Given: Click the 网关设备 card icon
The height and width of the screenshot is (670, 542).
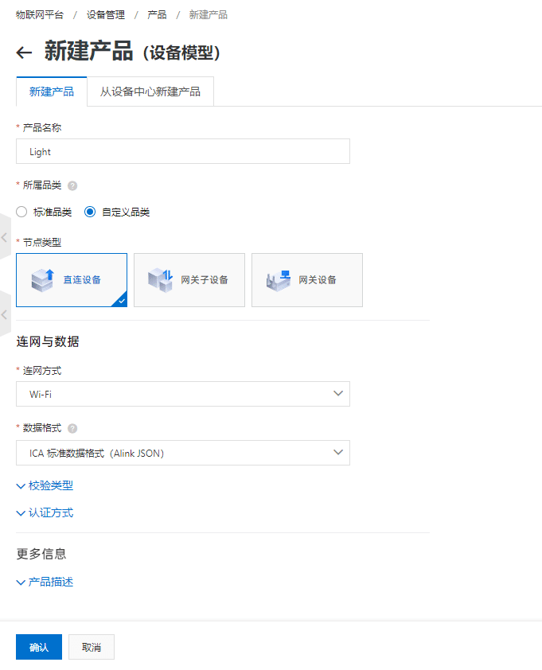Looking at the screenshot, I should (279, 280).
